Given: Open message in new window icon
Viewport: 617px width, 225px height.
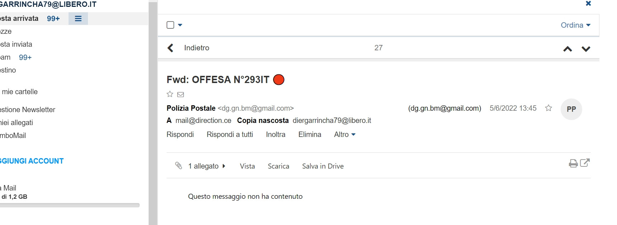Looking at the screenshot, I should (585, 163).
